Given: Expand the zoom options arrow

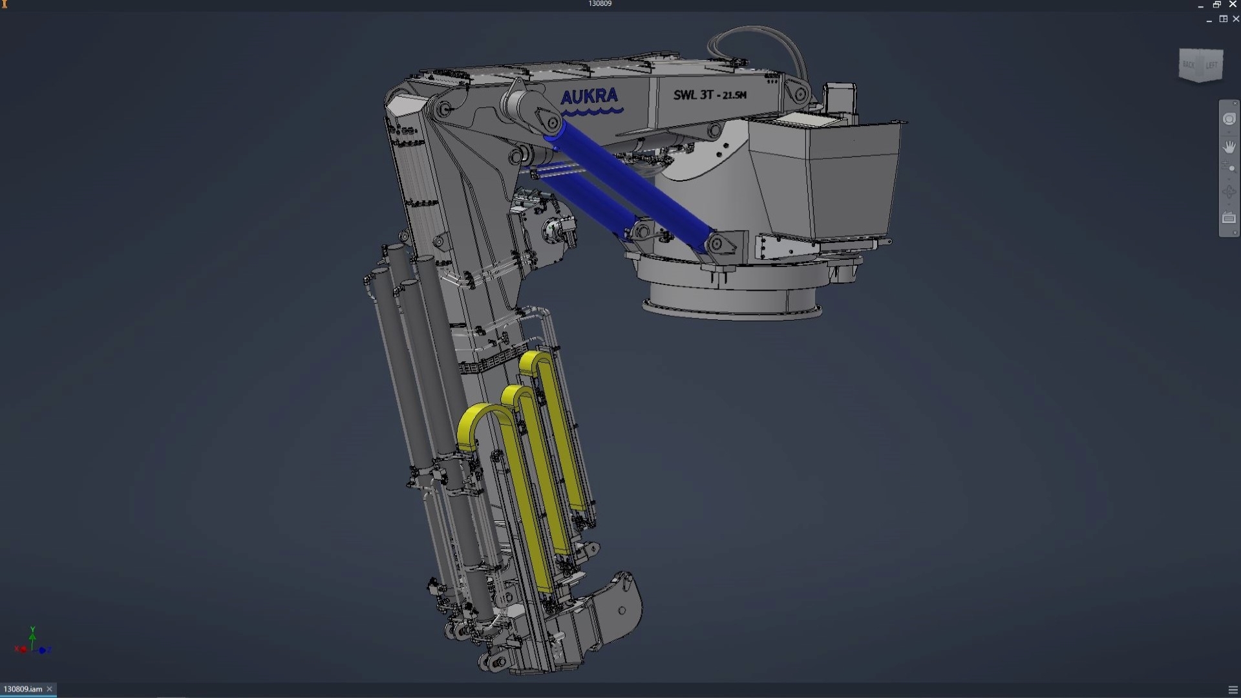Looking at the screenshot, I should (1229, 179).
